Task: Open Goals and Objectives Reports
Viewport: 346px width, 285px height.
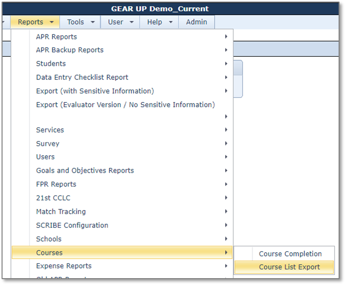Action: coord(122,170)
